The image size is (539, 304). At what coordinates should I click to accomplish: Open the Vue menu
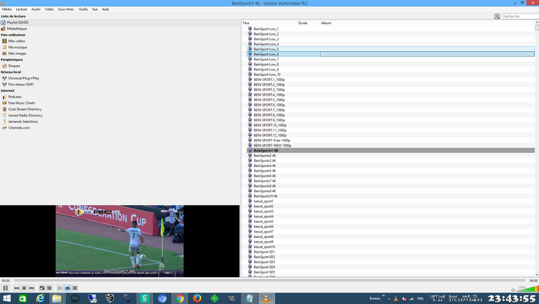(x=95, y=9)
